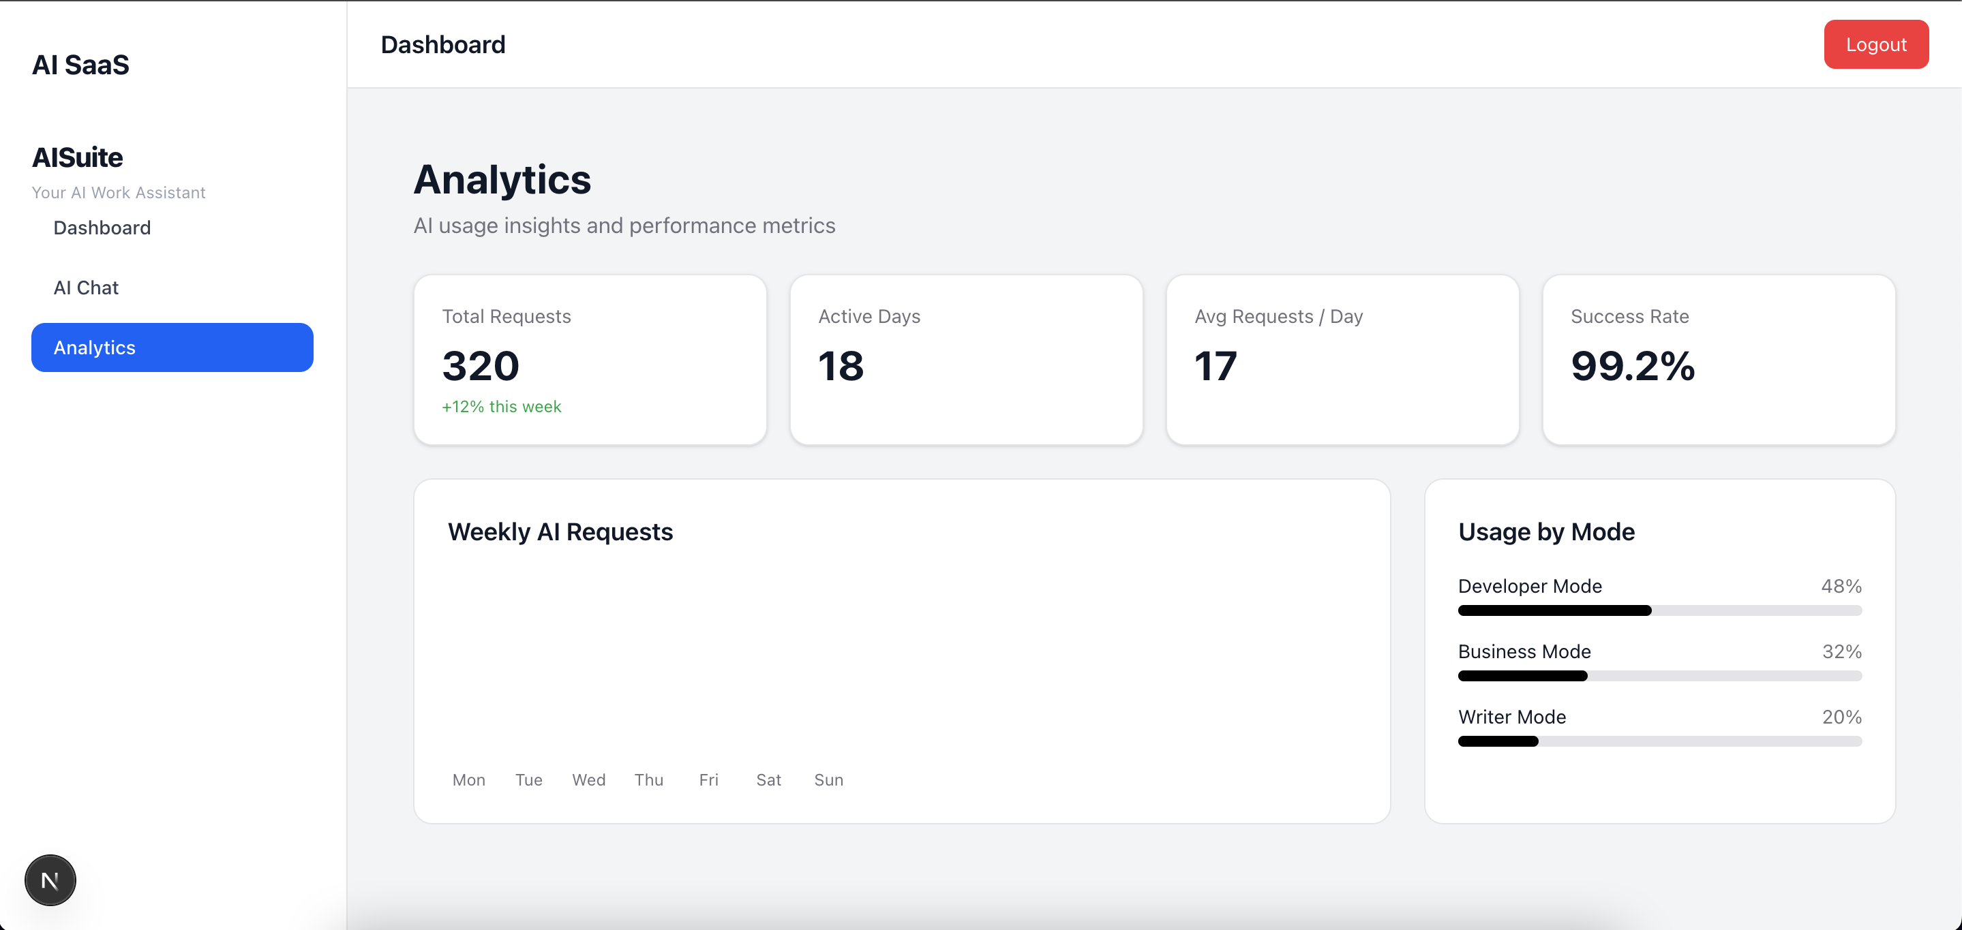Click the Active Days metric card

coord(966,360)
